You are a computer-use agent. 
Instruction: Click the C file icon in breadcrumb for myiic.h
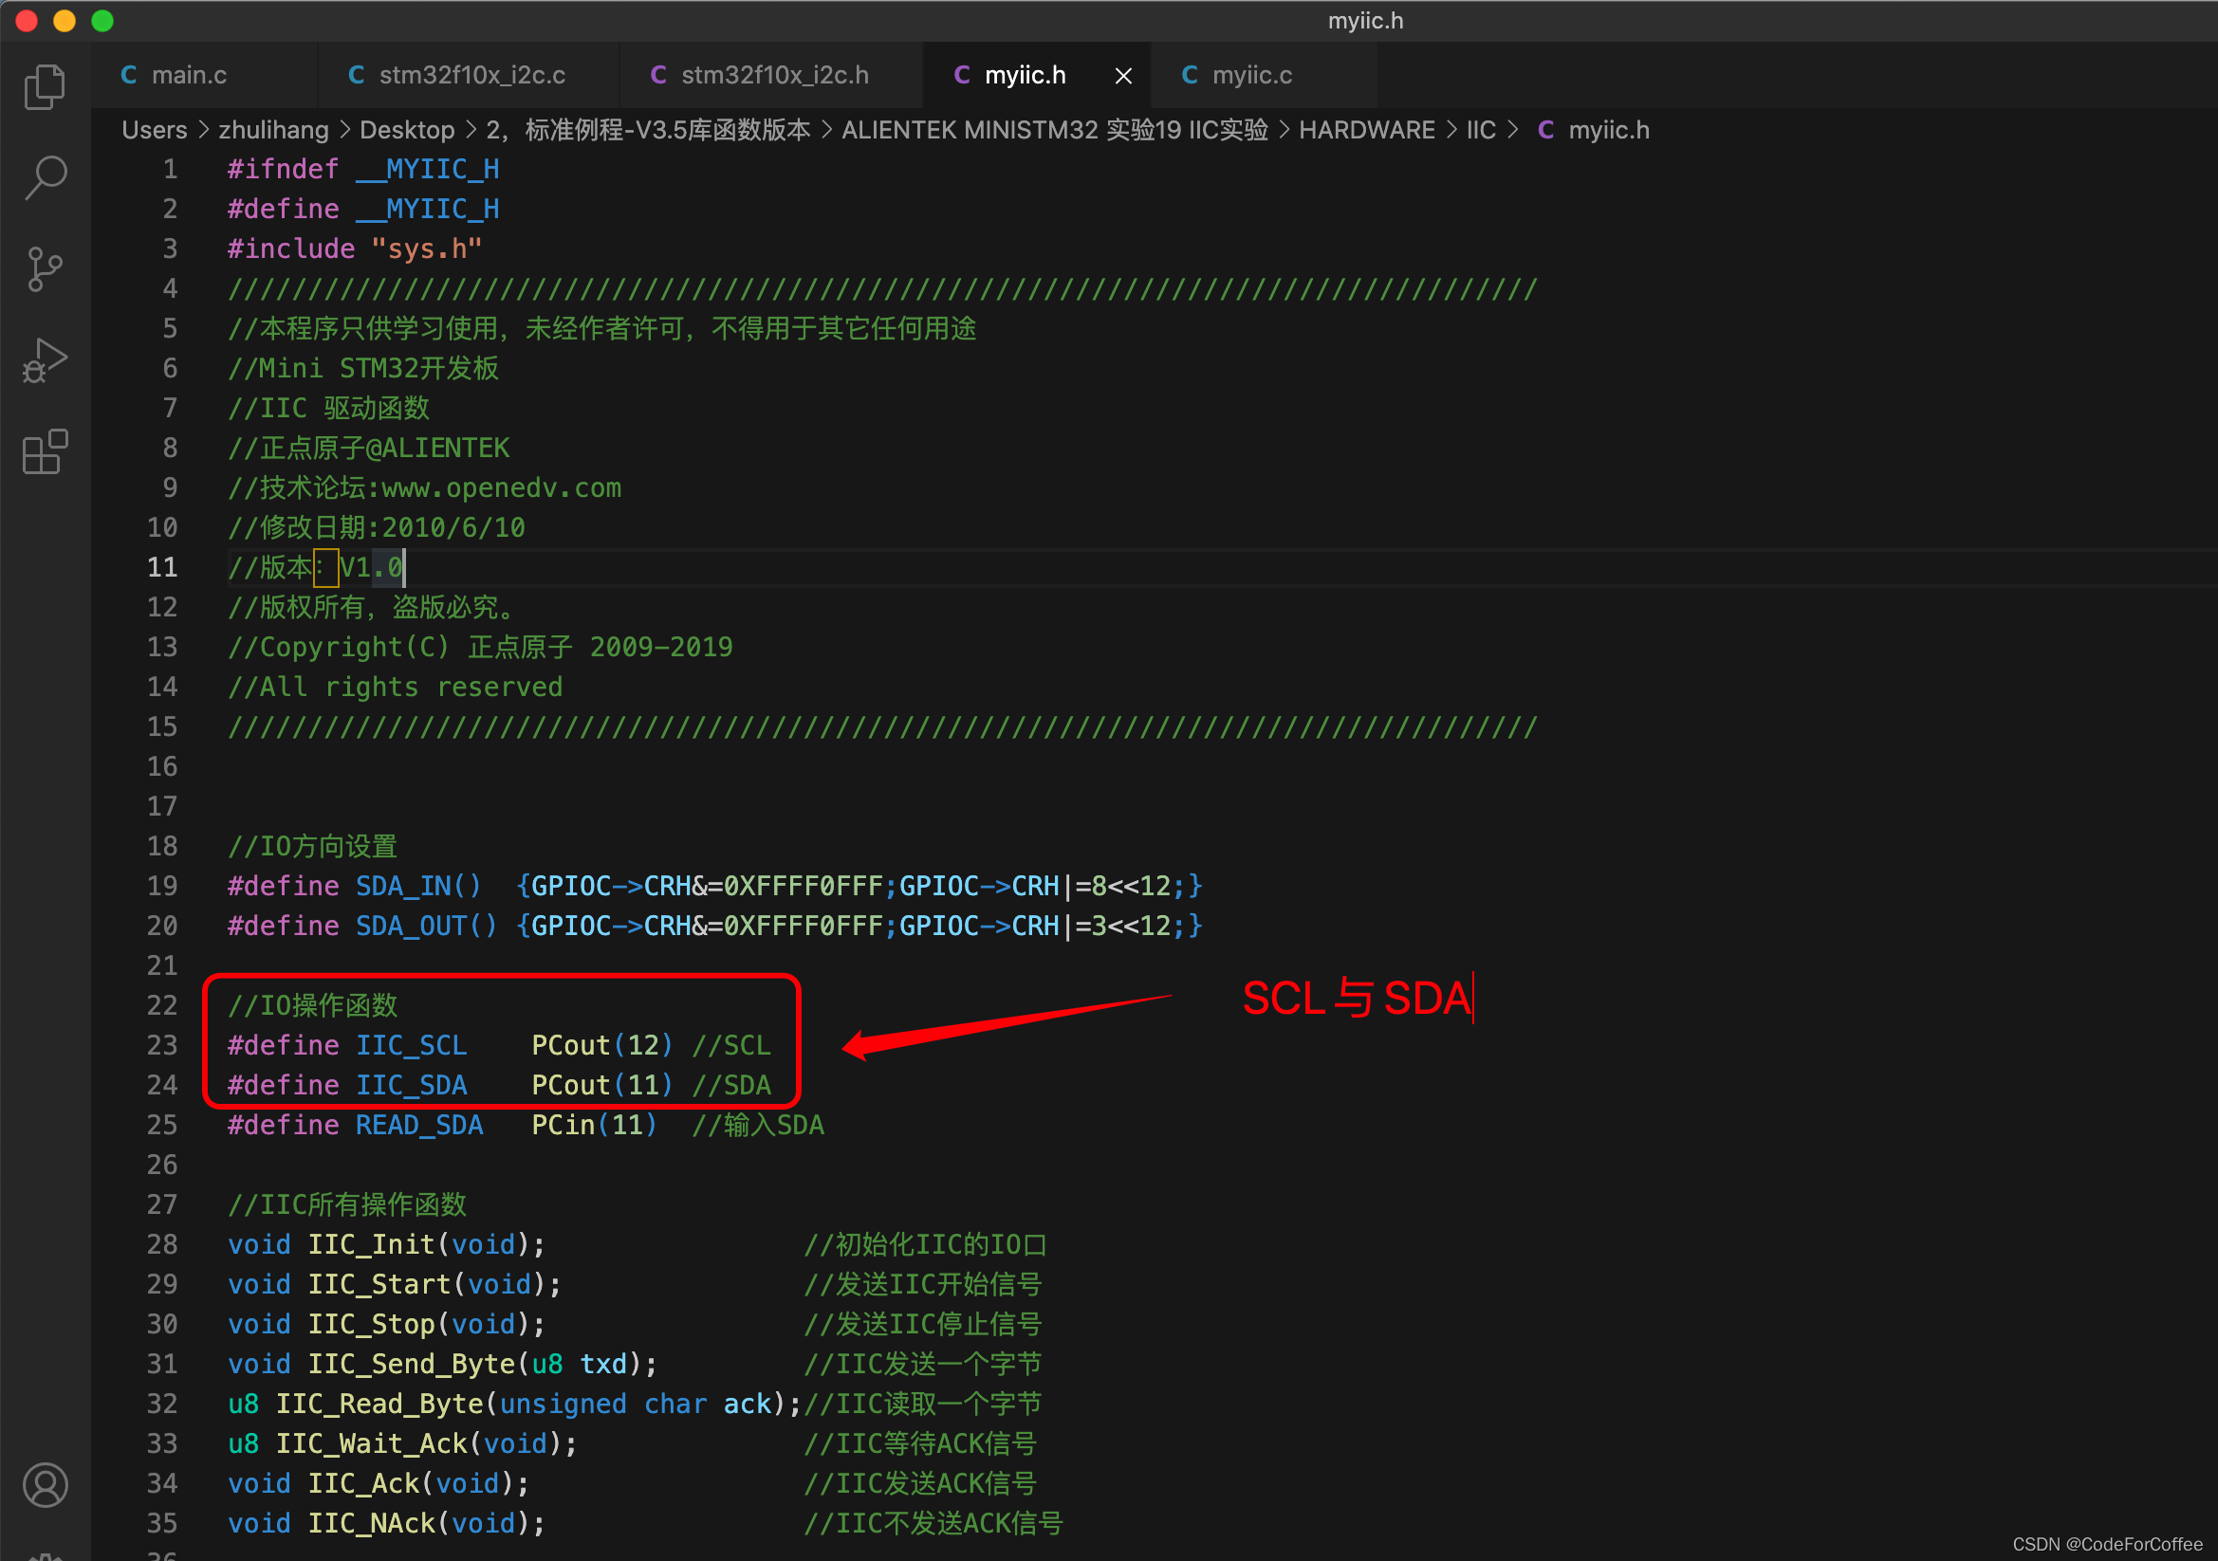pyautogui.click(x=1545, y=131)
